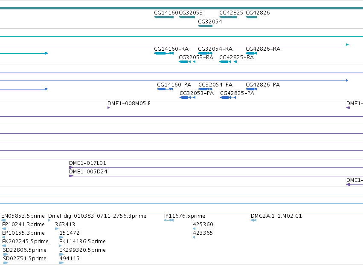Select the DMG2A.1_1.M02.C1 feature glyph
Image resolution: width=363 pixels, height=265 pixels.
pos(253,220)
